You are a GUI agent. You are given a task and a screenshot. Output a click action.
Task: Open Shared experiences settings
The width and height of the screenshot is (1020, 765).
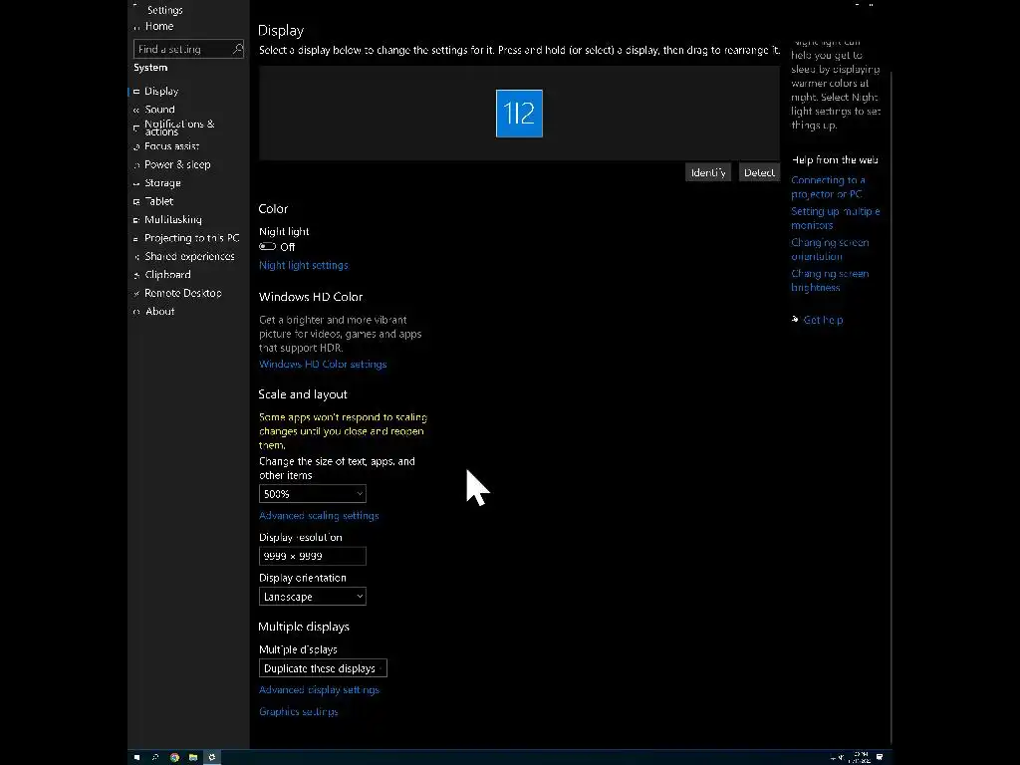pyautogui.click(x=189, y=256)
